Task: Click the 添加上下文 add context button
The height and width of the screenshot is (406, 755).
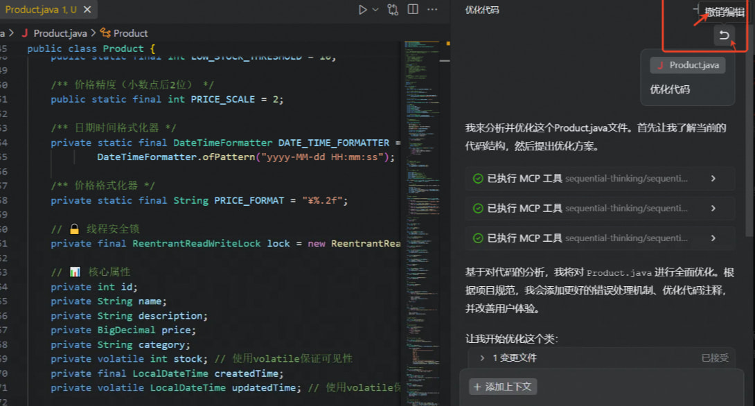Action: point(503,387)
